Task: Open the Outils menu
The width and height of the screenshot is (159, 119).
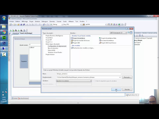Action: point(65,21)
